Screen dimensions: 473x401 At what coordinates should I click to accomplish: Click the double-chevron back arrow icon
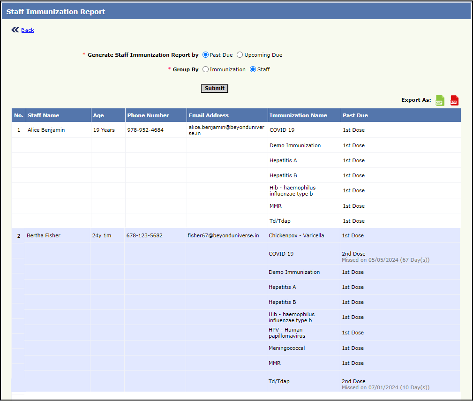point(15,30)
